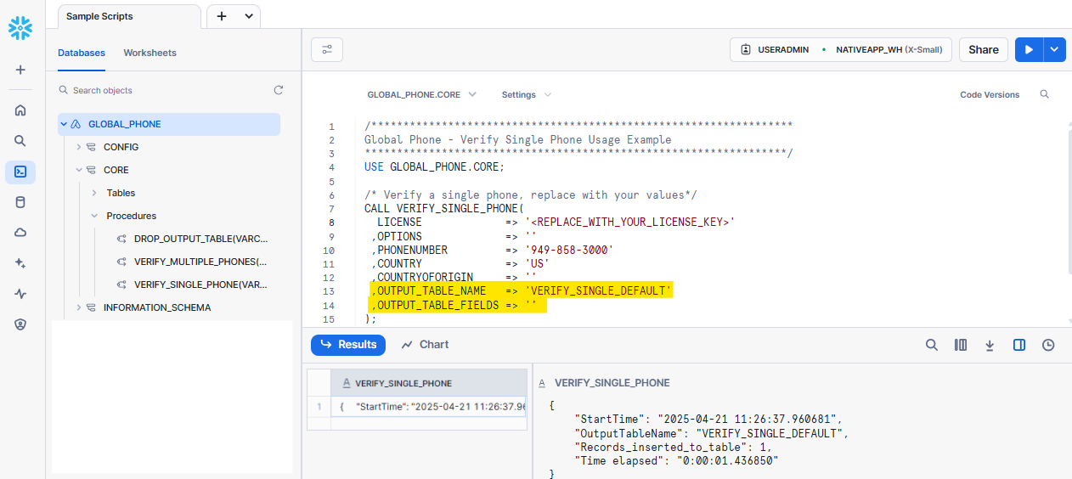Open the AI & ML sparkle icon
The height and width of the screenshot is (479, 1072).
(x=20, y=263)
